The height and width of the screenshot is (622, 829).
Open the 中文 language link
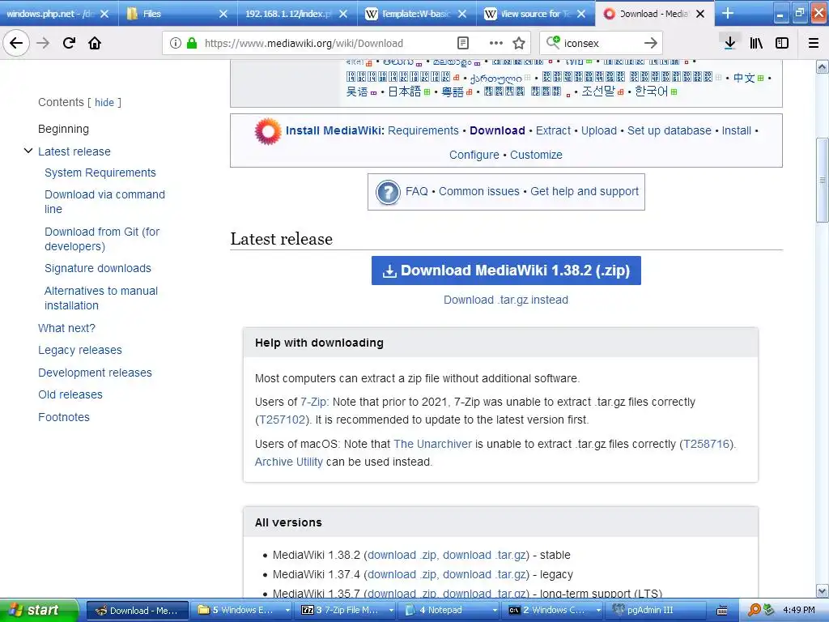744,79
